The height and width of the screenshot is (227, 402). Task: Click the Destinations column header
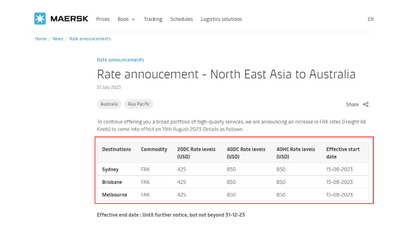pos(117,149)
